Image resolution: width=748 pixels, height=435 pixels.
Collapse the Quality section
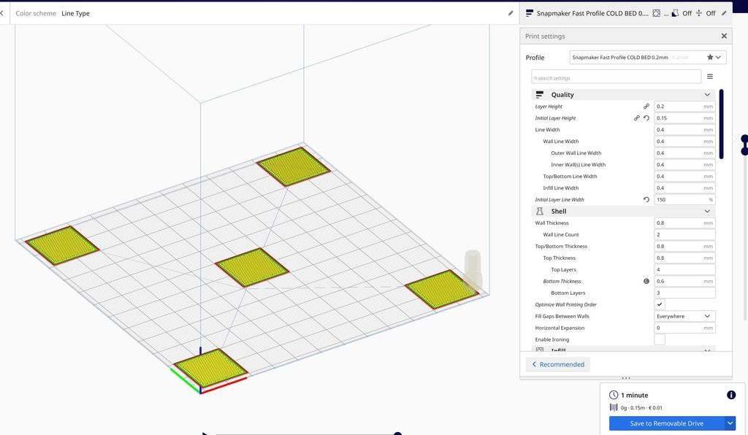pos(707,95)
